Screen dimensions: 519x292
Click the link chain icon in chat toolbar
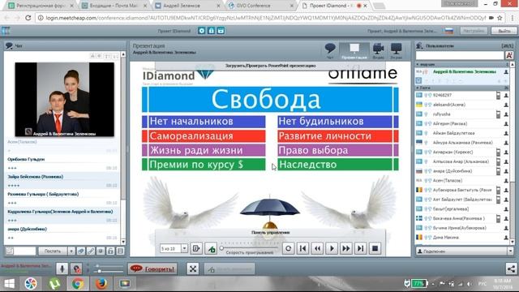(x=91, y=251)
